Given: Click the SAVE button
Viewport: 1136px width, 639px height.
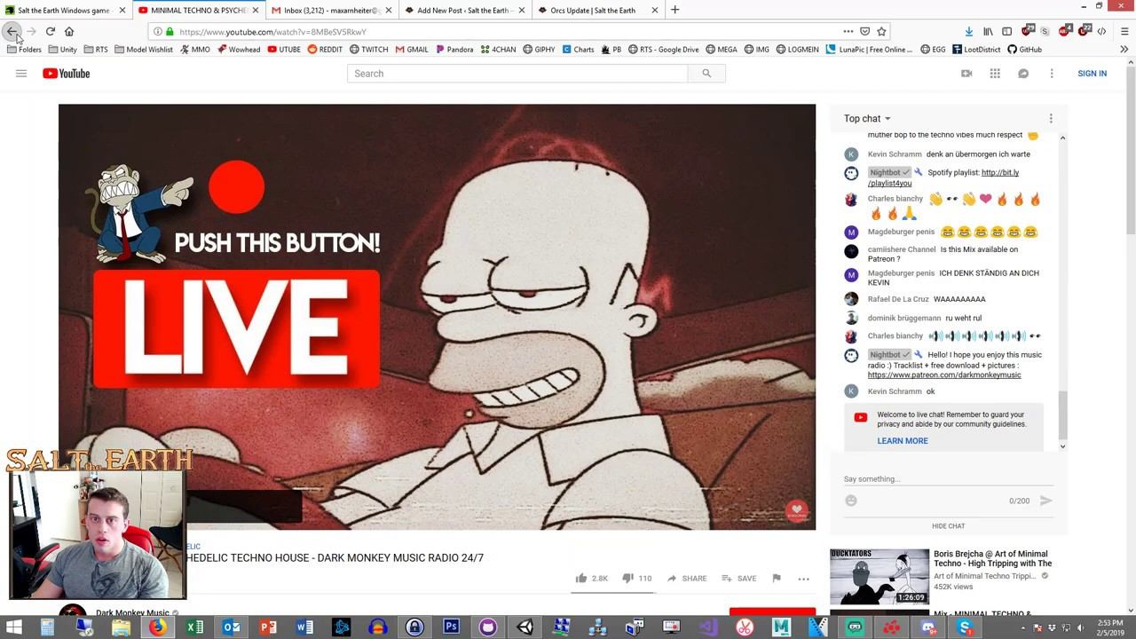Looking at the screenshot, I should (738, 579).
